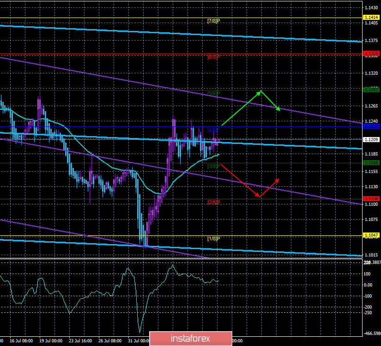Click the 1.1240 price scale value

tap(371, 121)
